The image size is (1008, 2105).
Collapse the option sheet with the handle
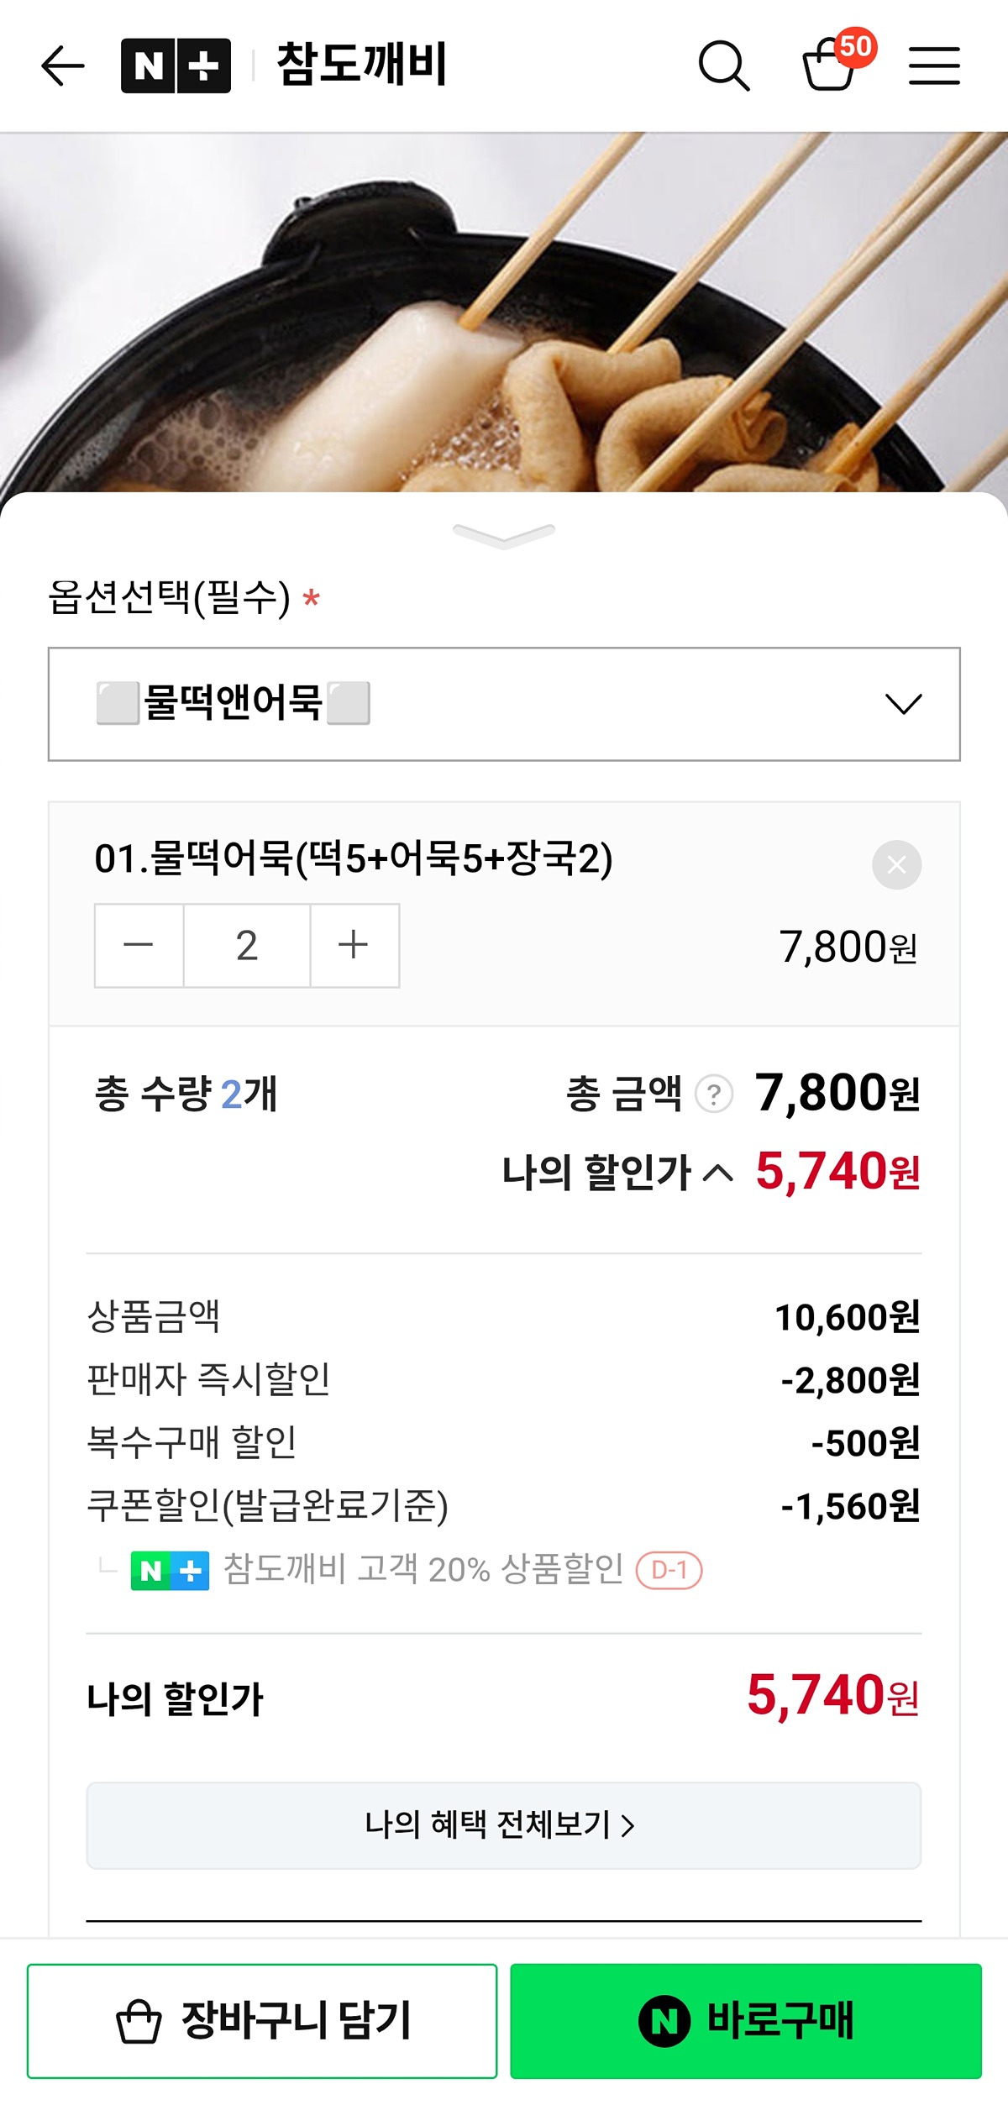pos(504,534)
